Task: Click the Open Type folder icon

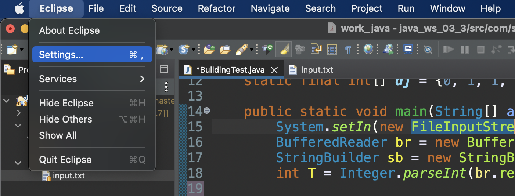Action: point(209,49)
